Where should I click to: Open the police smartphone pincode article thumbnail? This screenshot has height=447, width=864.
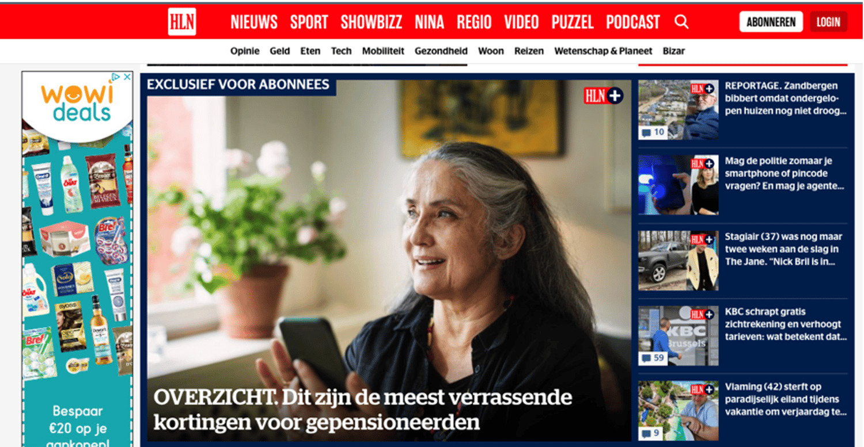pos(678,185)
